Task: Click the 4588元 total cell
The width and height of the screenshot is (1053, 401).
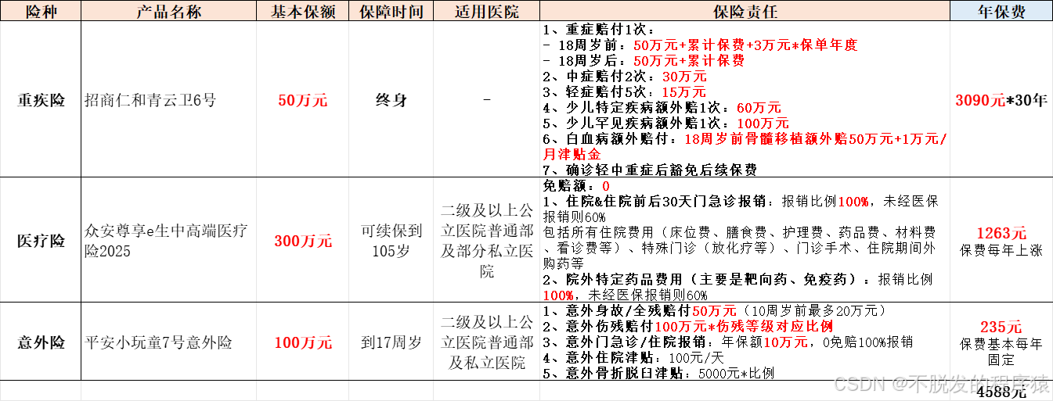Action: [x=1001, y=392]
